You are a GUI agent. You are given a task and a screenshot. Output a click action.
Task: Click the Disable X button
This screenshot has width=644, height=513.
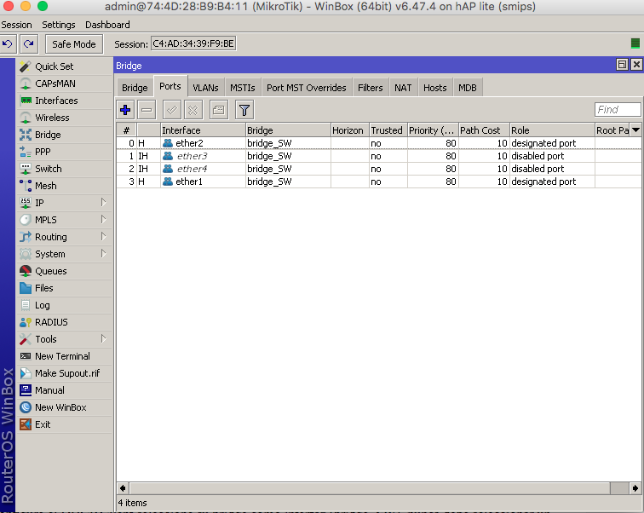point(193,110)
